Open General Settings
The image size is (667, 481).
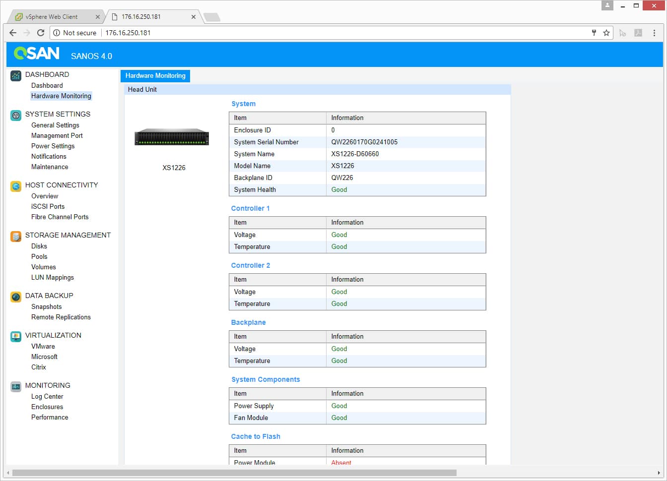click(x=55, y=125)
